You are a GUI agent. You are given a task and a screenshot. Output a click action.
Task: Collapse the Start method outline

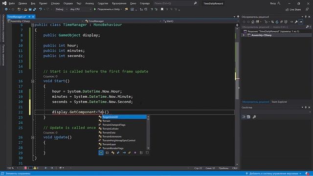pyautogui.click(x=33, y=81)
